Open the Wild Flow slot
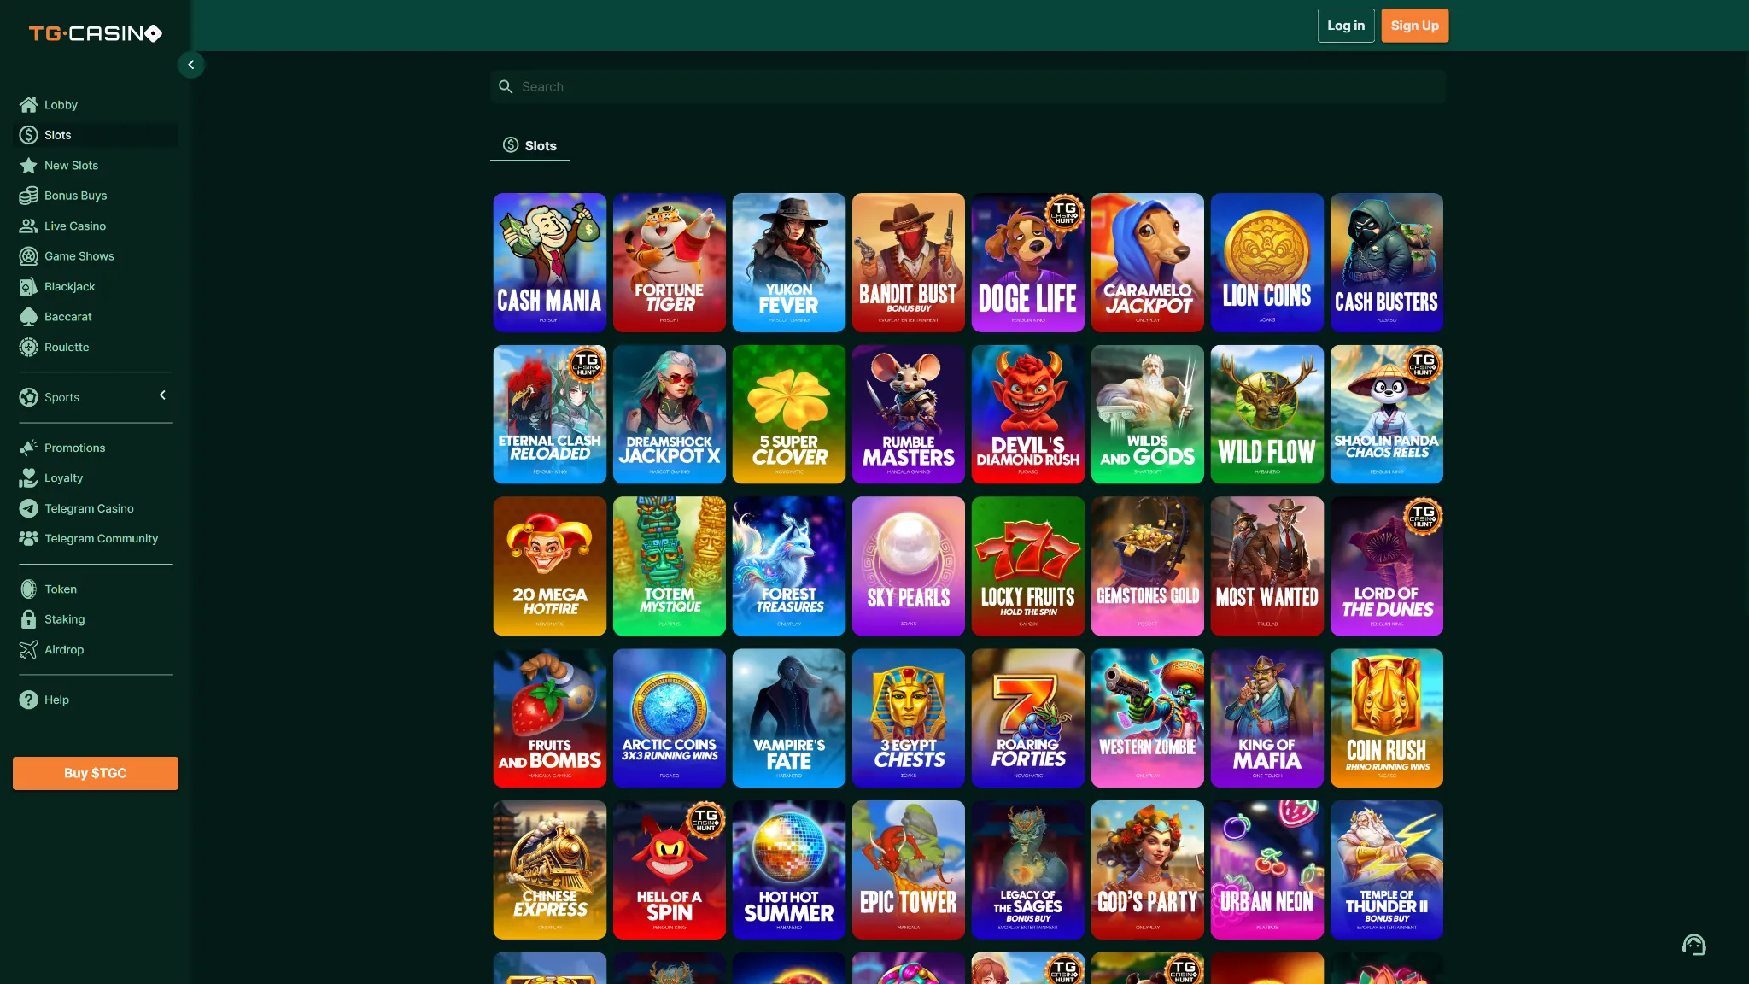1749x984 pixels. [1267, 414]
